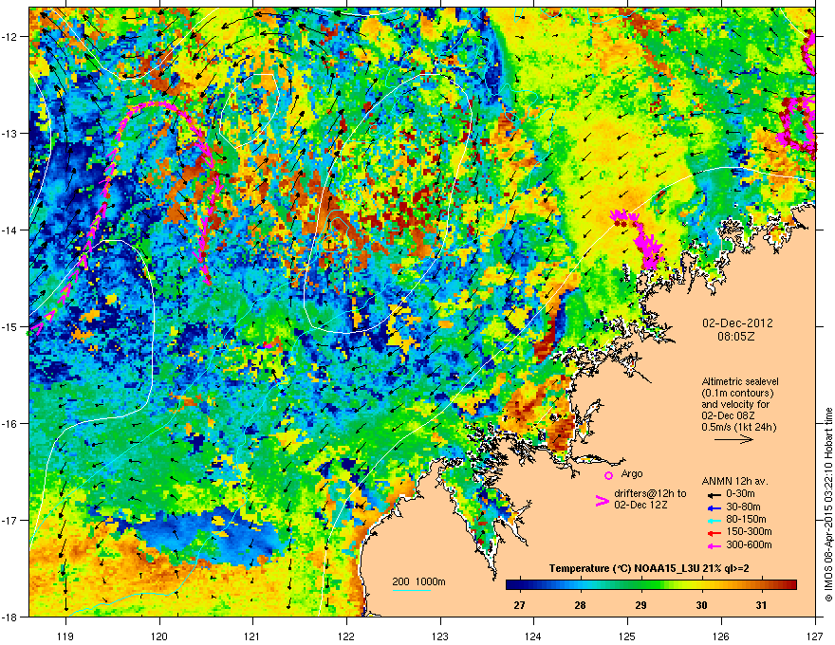Click the longitude axis label '122'
835x645 pixels.
click(346, 636)
